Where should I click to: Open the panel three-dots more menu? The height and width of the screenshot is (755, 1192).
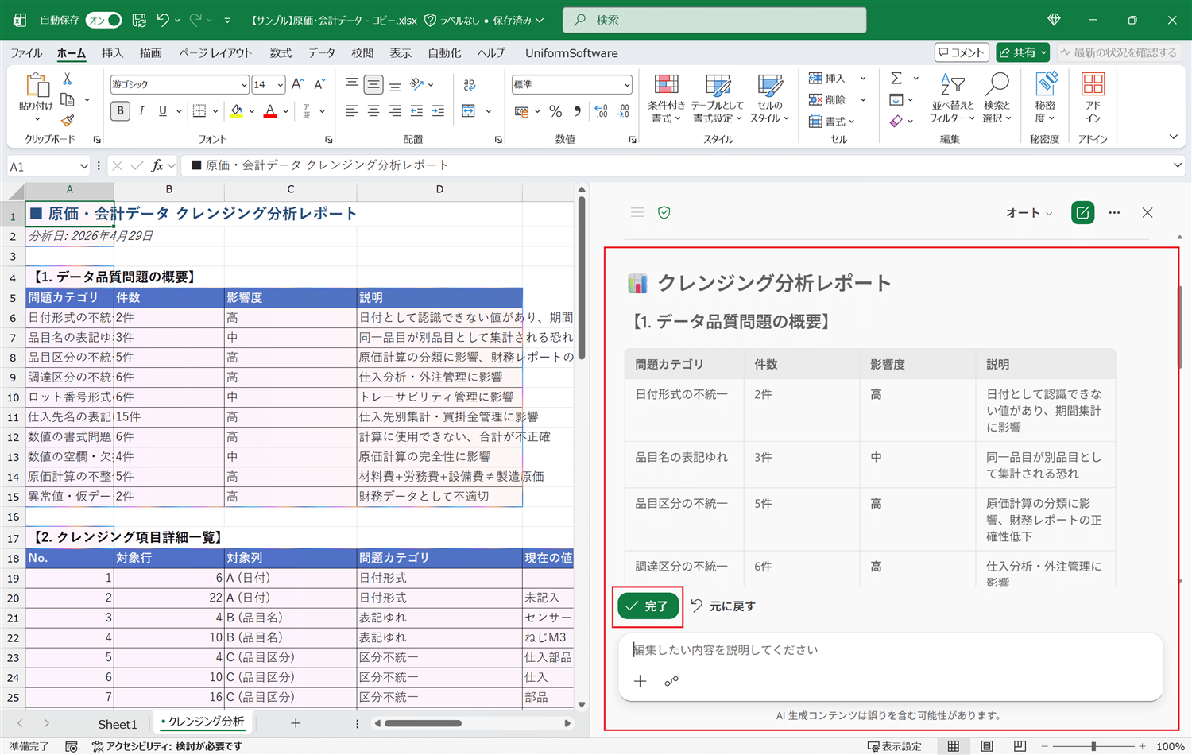pos(1114,213)
